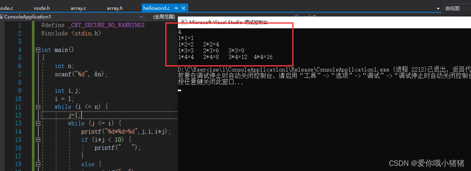Click the #define _CRT_SECURE_NO_WARNINGS line
Viewport: 471px width, 171px height.
coord(93,25)
